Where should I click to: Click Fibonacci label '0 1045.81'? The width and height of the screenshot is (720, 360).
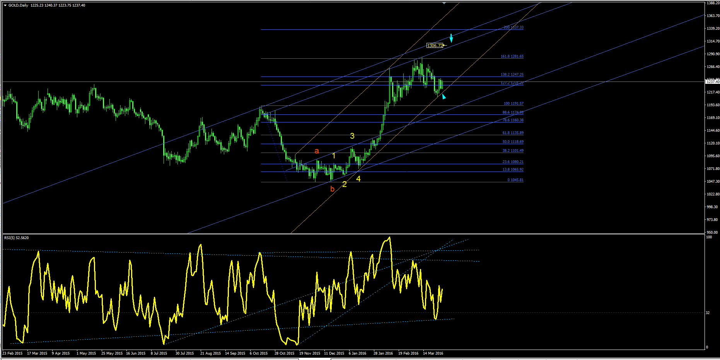pos(515,180)
